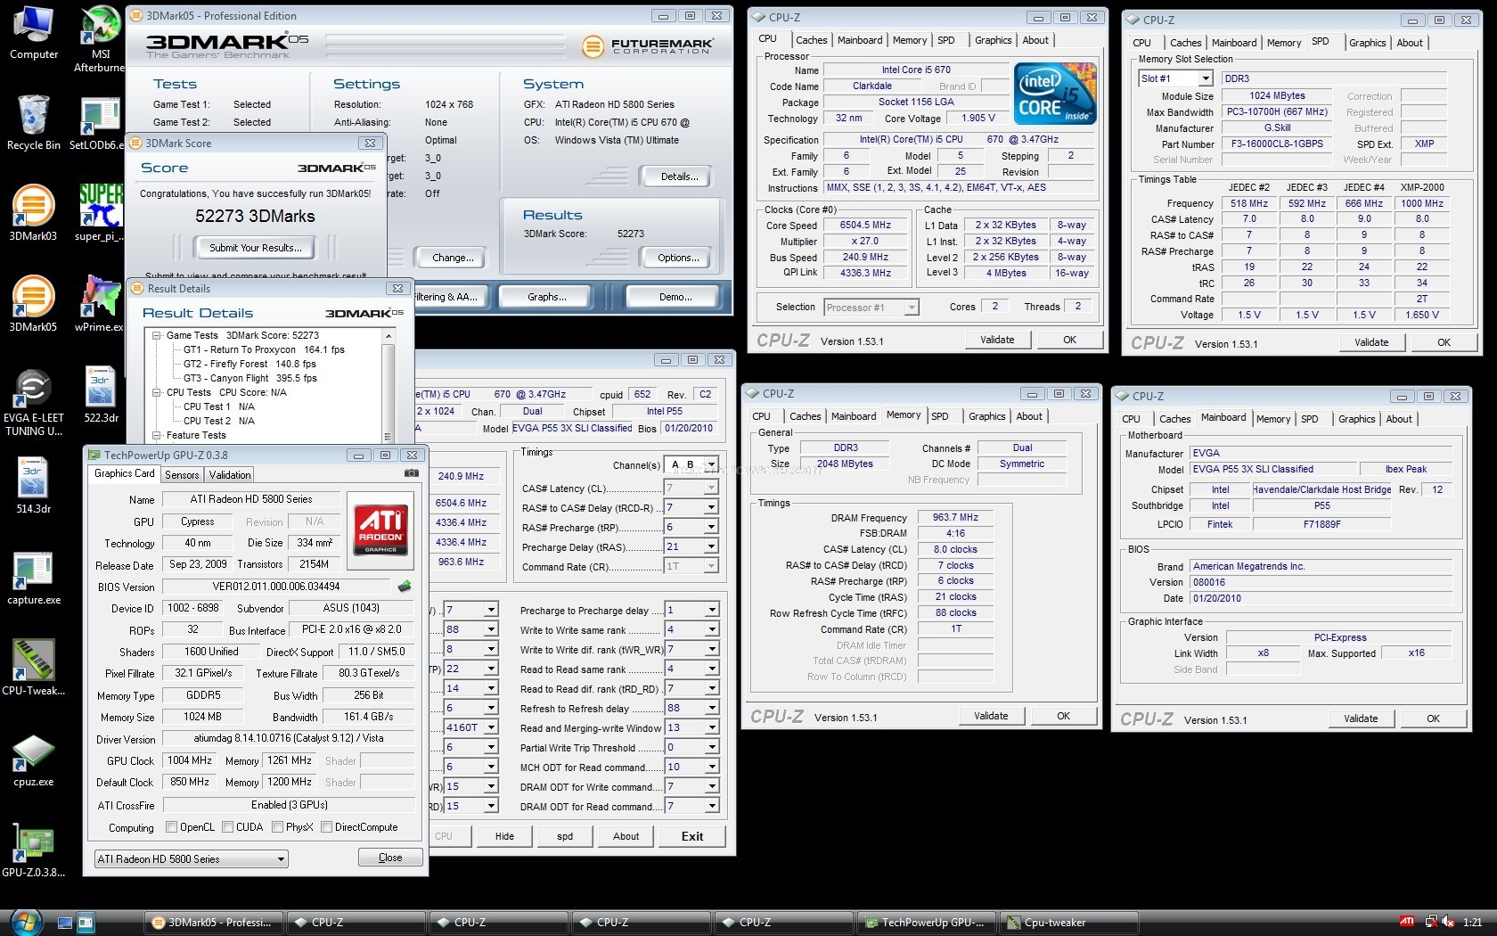Select GT2 - Firefly Forest result row
1497x936 pixels.
tap(250, 364)
